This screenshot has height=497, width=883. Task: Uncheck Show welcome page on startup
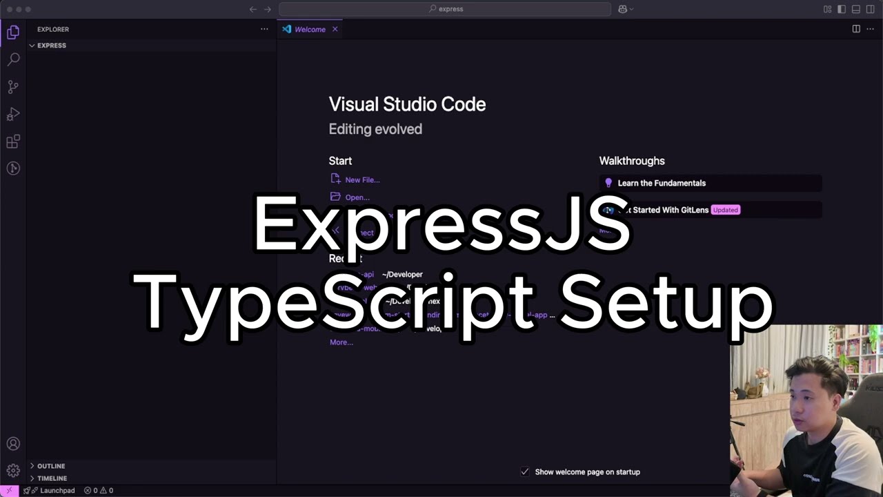coord(525,471)
